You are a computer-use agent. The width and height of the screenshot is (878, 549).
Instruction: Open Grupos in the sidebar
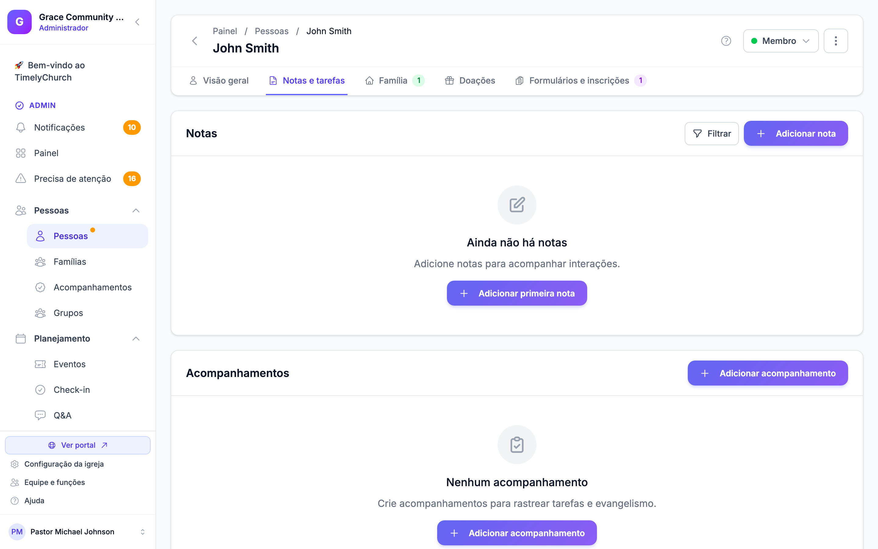click(x=87, y=313)
